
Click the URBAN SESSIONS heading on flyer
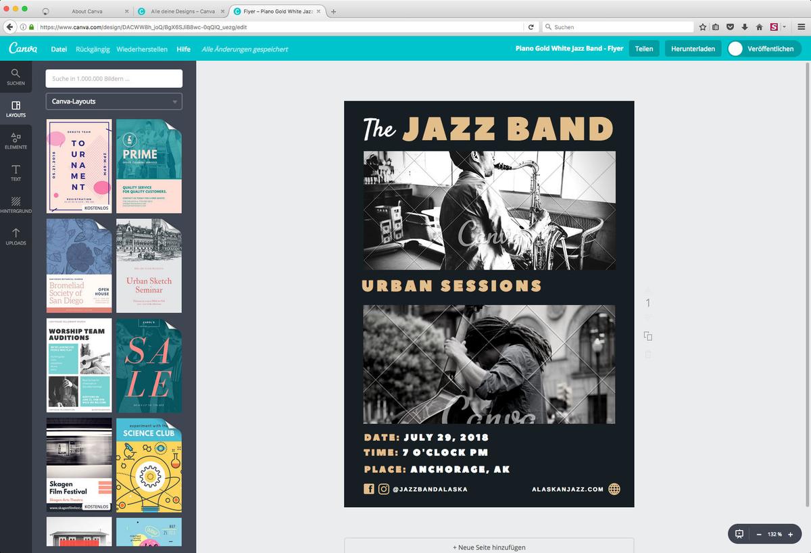click(451, 285)
